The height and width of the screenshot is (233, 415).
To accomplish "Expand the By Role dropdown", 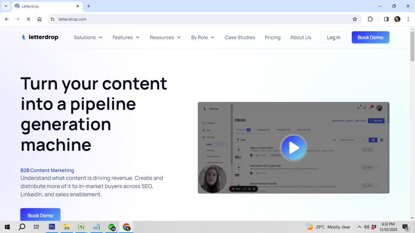I will (x=203, y=37).
